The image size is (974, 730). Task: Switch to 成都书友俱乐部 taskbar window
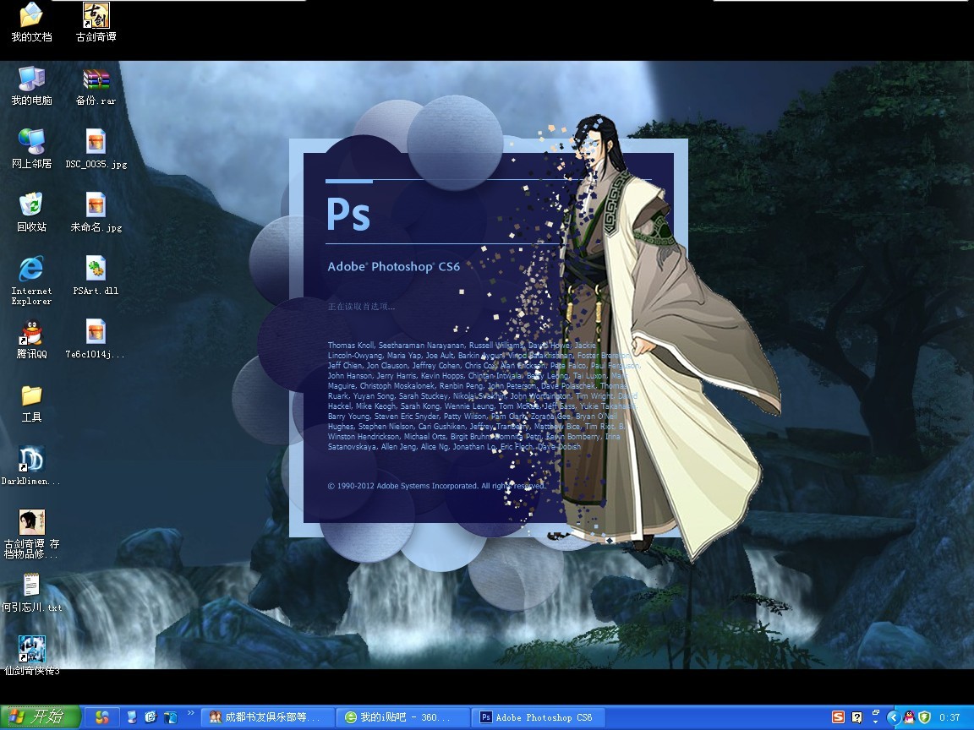click(x=267, y=717)
